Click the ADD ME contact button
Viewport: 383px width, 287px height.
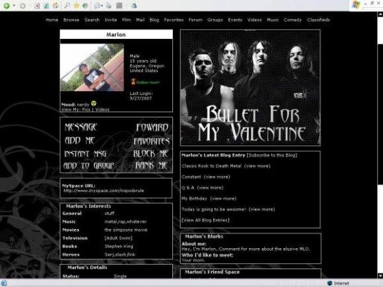click(x=80, y=141)
